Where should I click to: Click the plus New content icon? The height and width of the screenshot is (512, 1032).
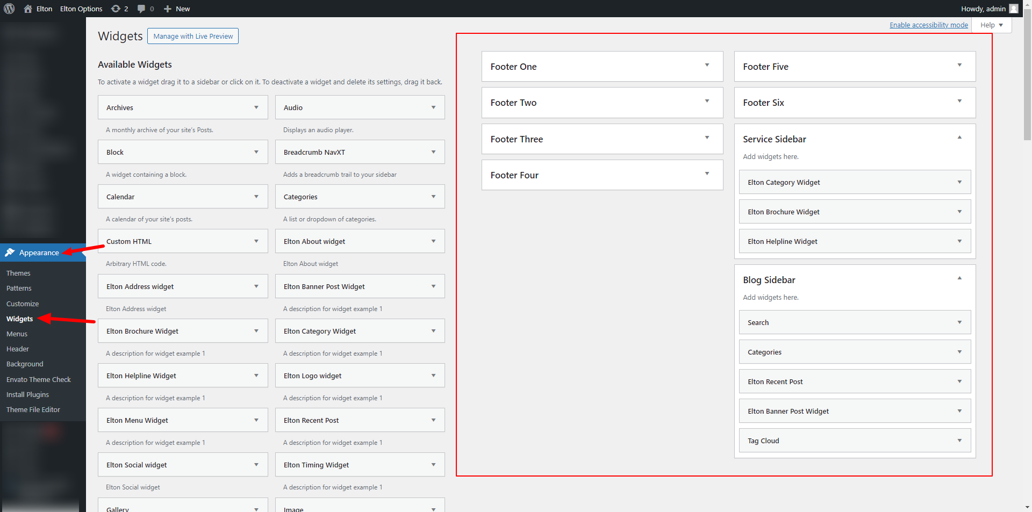[168, 9]
